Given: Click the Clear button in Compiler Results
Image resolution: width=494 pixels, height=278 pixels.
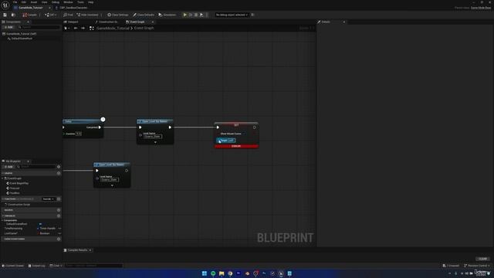Looking at the screenshot, I should tap(483, 259).
